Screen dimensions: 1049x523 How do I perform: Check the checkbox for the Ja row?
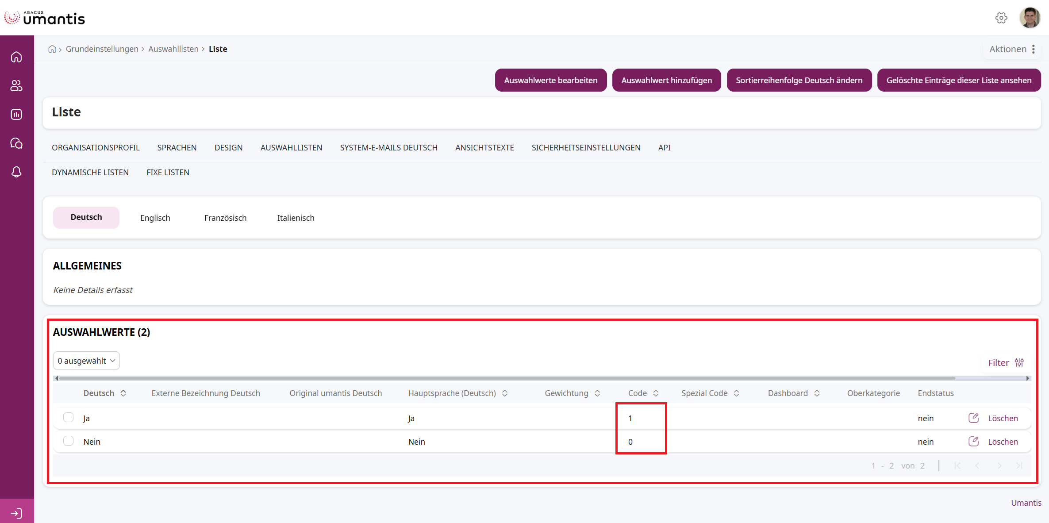click(x=68, y=418)
